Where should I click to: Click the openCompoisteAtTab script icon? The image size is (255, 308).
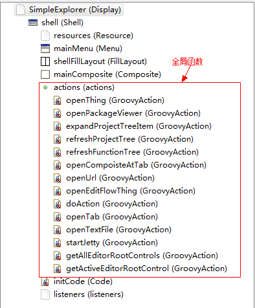click(58, 165)
